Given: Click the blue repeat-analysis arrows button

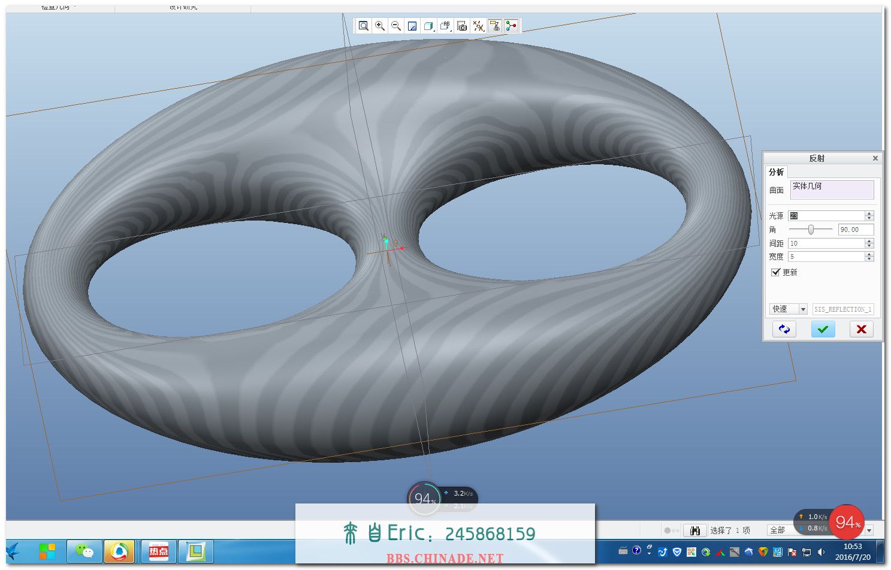Looking at the screenshot, I should point(784,329).
